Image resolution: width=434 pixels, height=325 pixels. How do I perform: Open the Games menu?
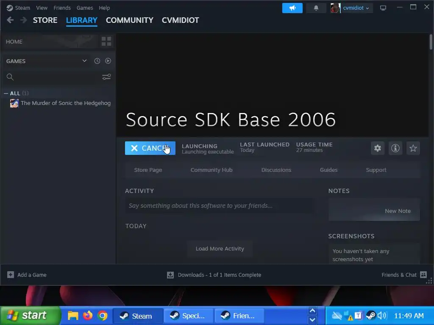85,8
